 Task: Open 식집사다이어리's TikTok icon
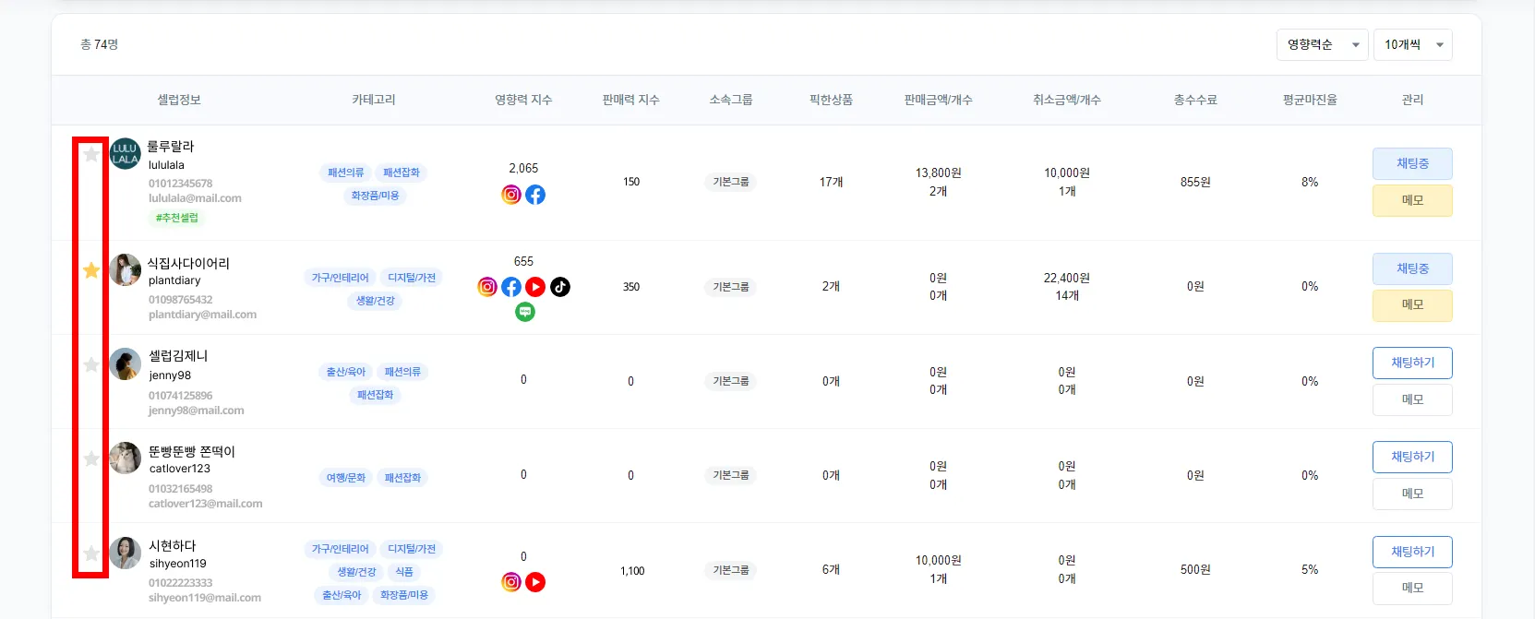click(560, 287)
